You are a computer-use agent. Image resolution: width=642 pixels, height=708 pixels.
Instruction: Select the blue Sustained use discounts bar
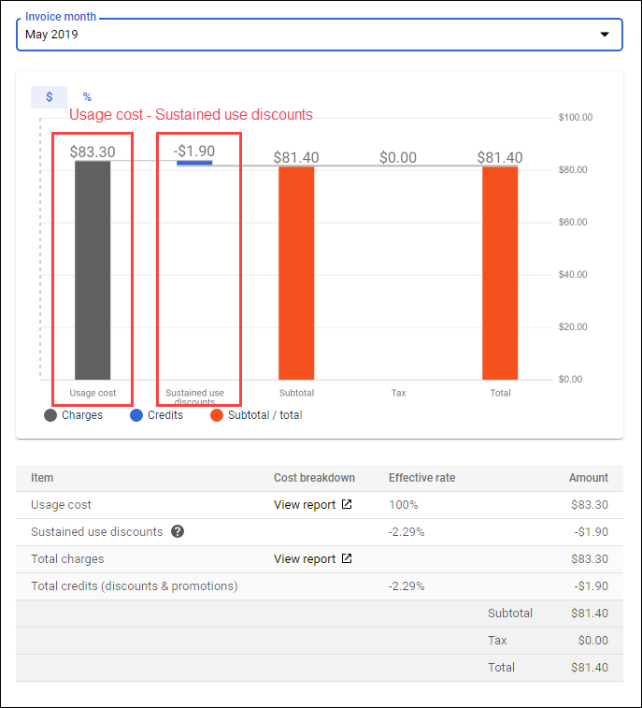194,163
